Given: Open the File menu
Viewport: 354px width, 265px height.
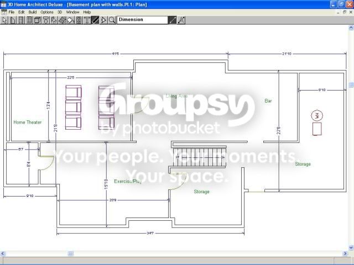Looking at the screenshot, I should pos(11,12).
